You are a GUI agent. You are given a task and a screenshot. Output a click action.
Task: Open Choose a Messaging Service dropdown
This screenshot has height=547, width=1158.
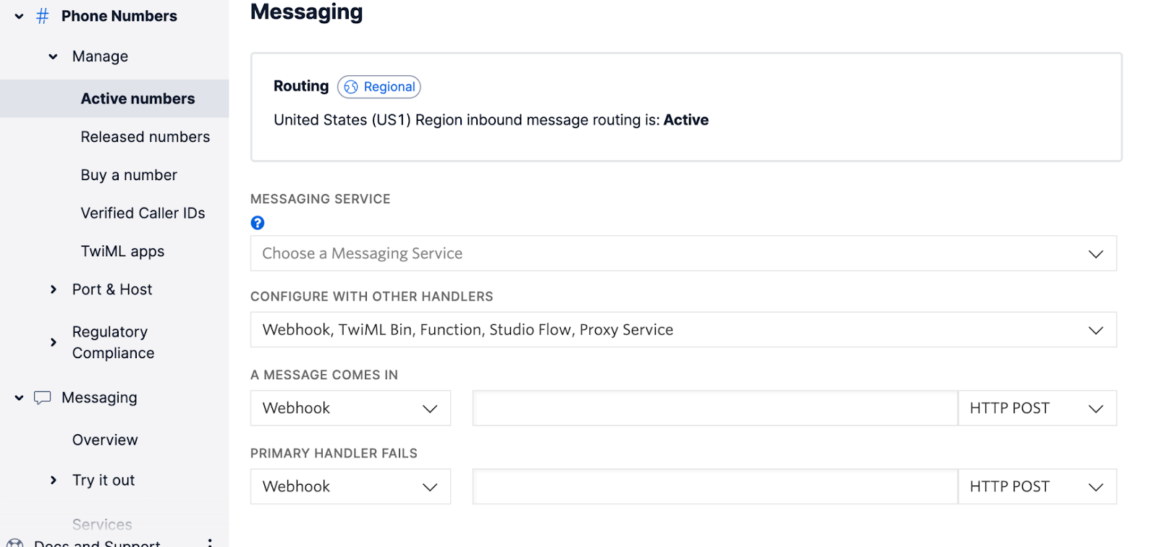[683, 253]
